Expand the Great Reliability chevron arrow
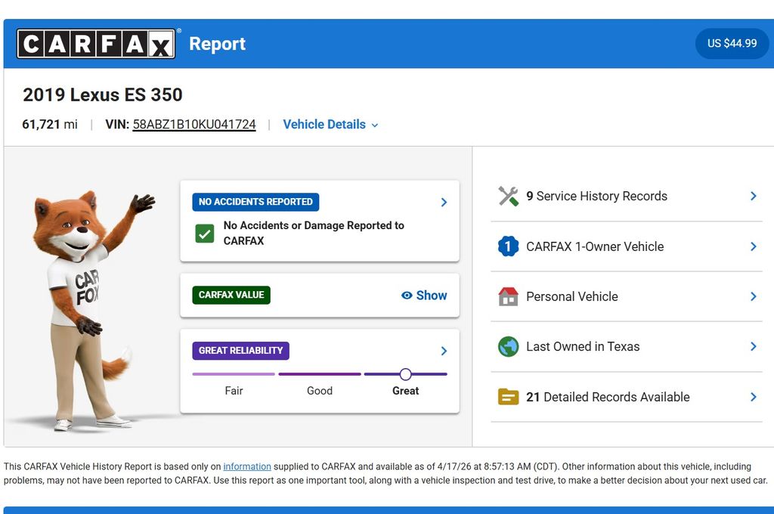Screen dimensions: 774x514 pyautogui.click(x=444, y=351)
